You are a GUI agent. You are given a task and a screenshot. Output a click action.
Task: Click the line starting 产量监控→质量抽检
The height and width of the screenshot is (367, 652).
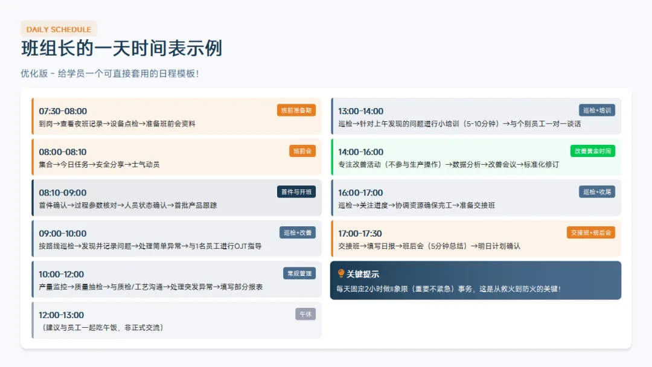150,286
